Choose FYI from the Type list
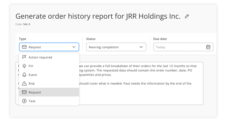 click(x=49, y=66)
